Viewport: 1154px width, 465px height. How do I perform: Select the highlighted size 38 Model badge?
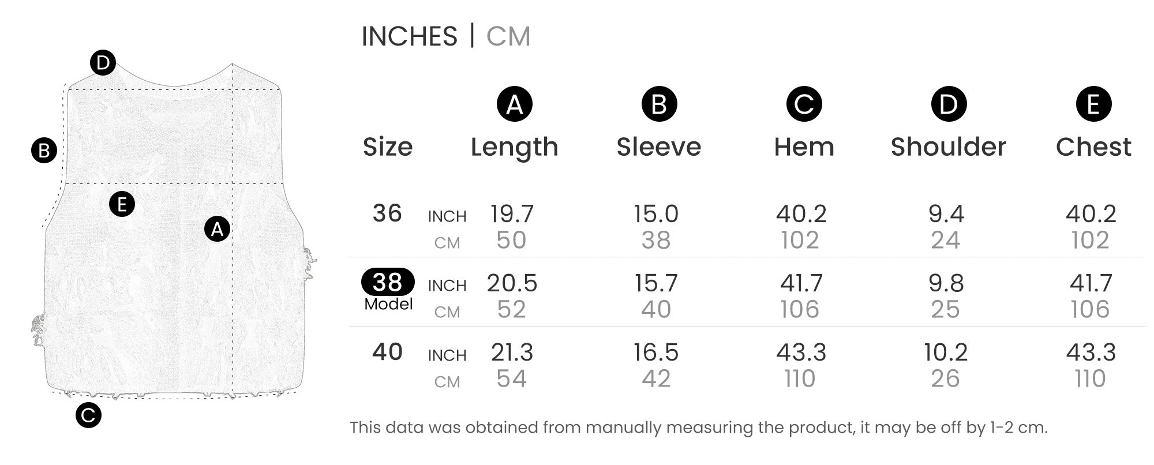click(x=388, y=283)
